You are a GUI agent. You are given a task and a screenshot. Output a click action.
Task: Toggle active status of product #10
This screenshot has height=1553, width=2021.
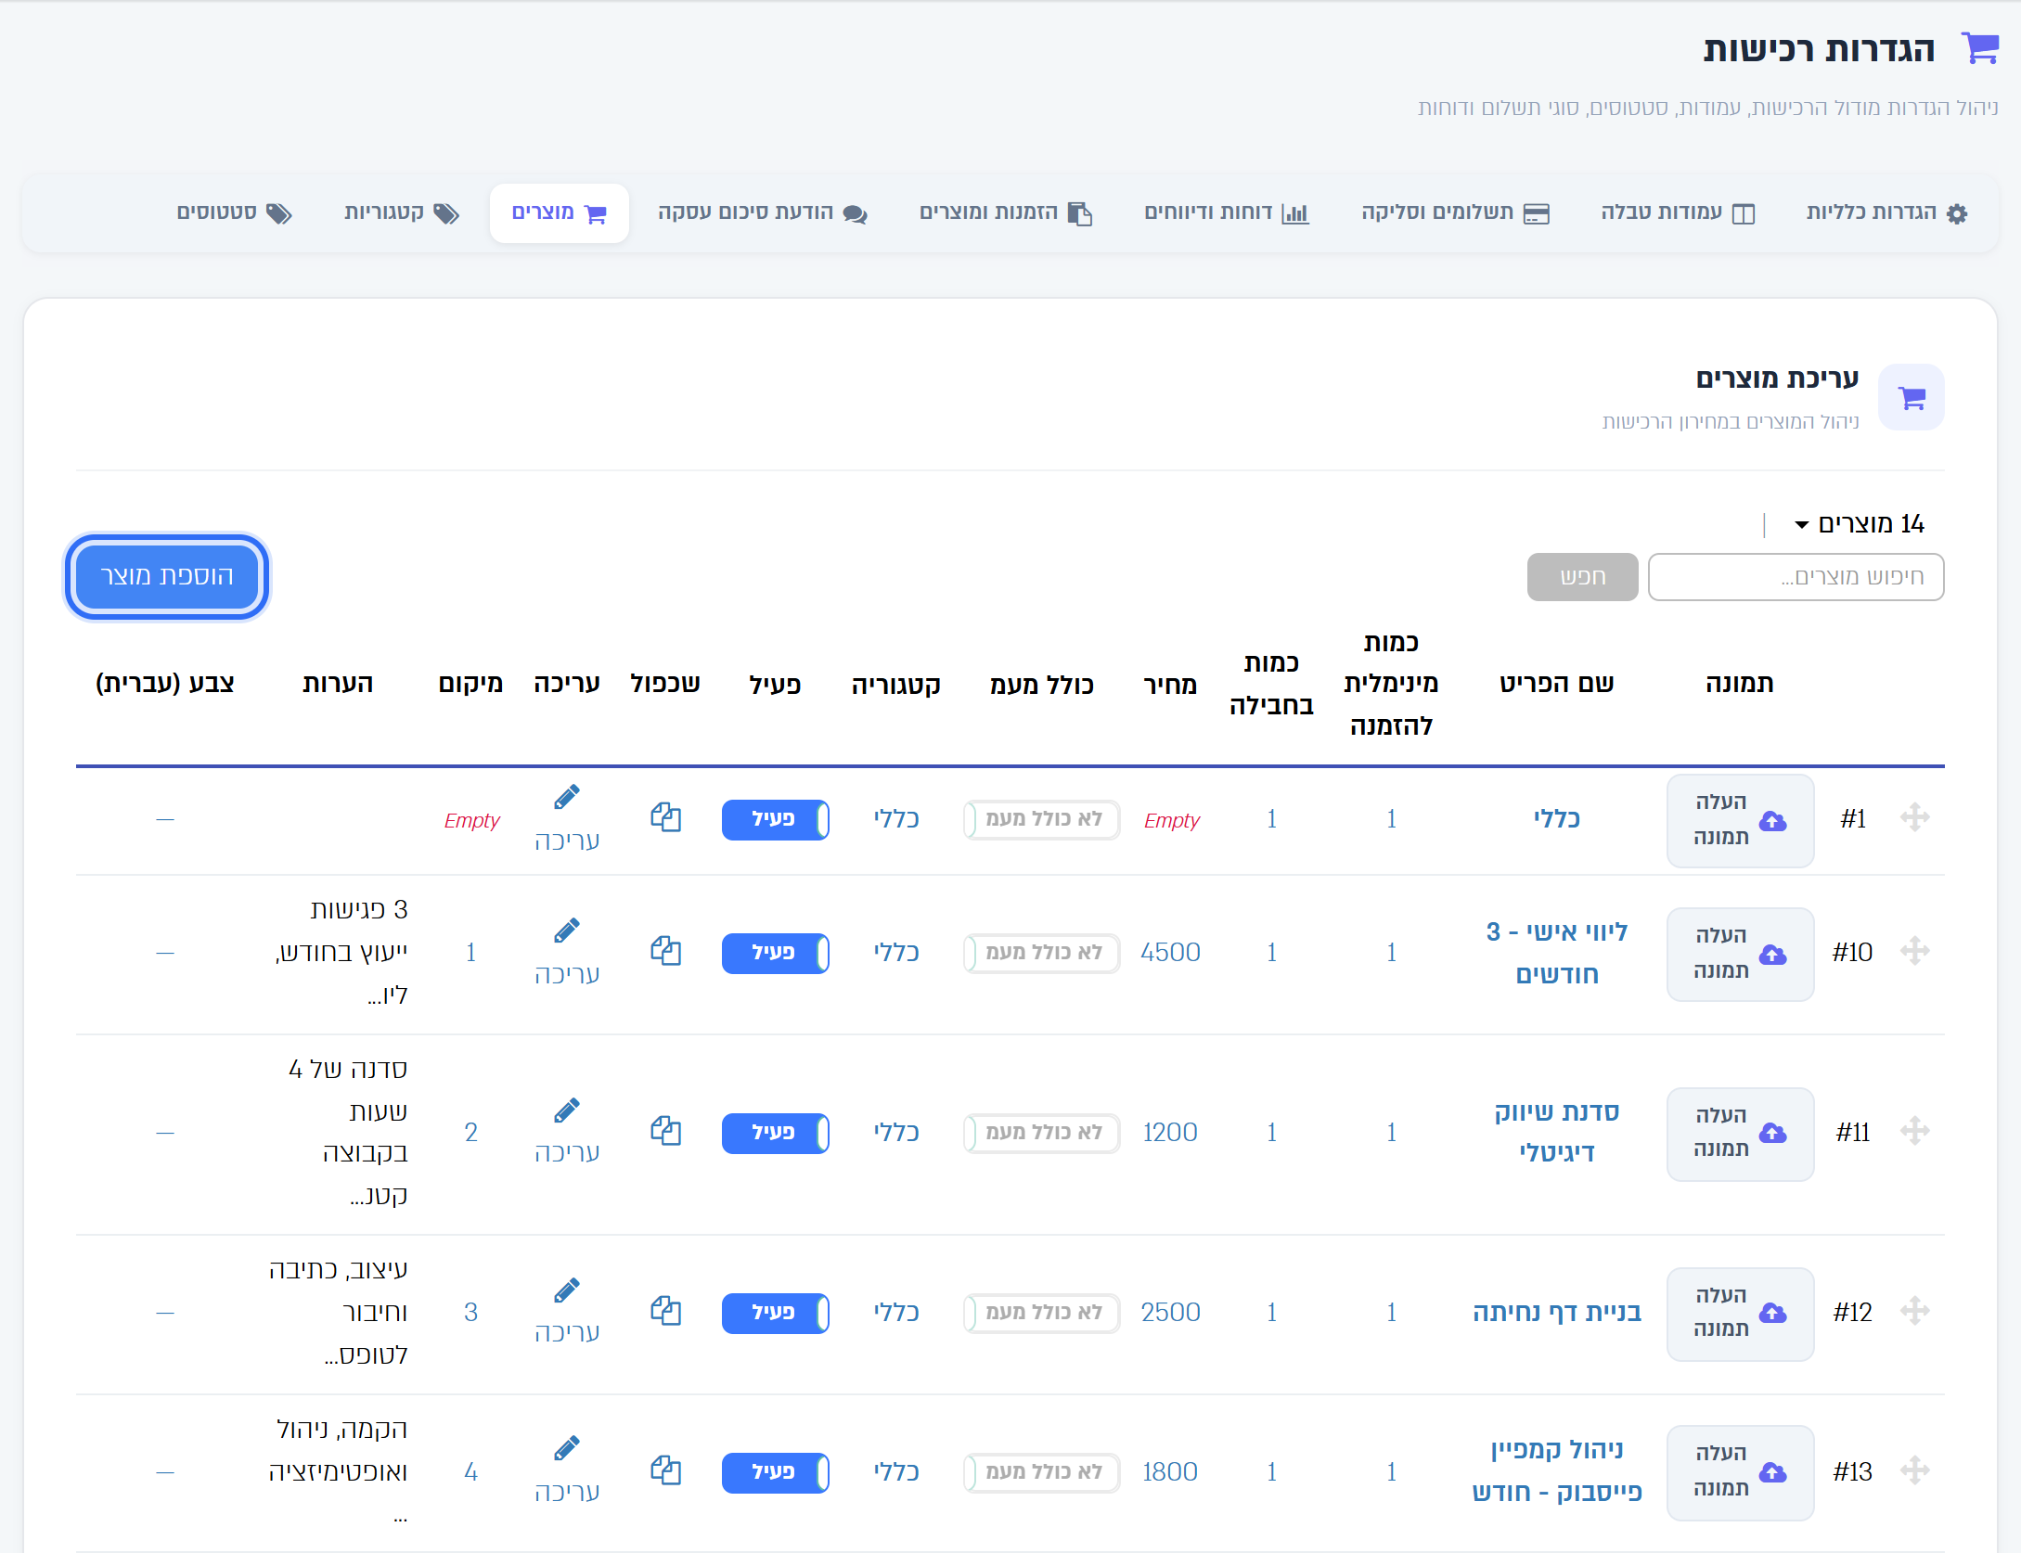[x=776, y=954]
